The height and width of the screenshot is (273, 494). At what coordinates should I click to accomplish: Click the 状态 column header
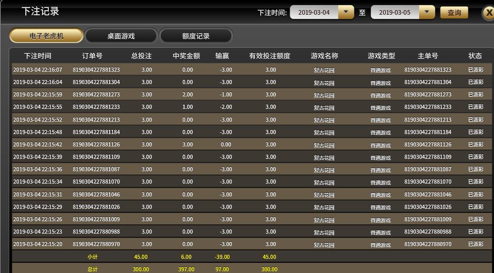coord(475,56)
